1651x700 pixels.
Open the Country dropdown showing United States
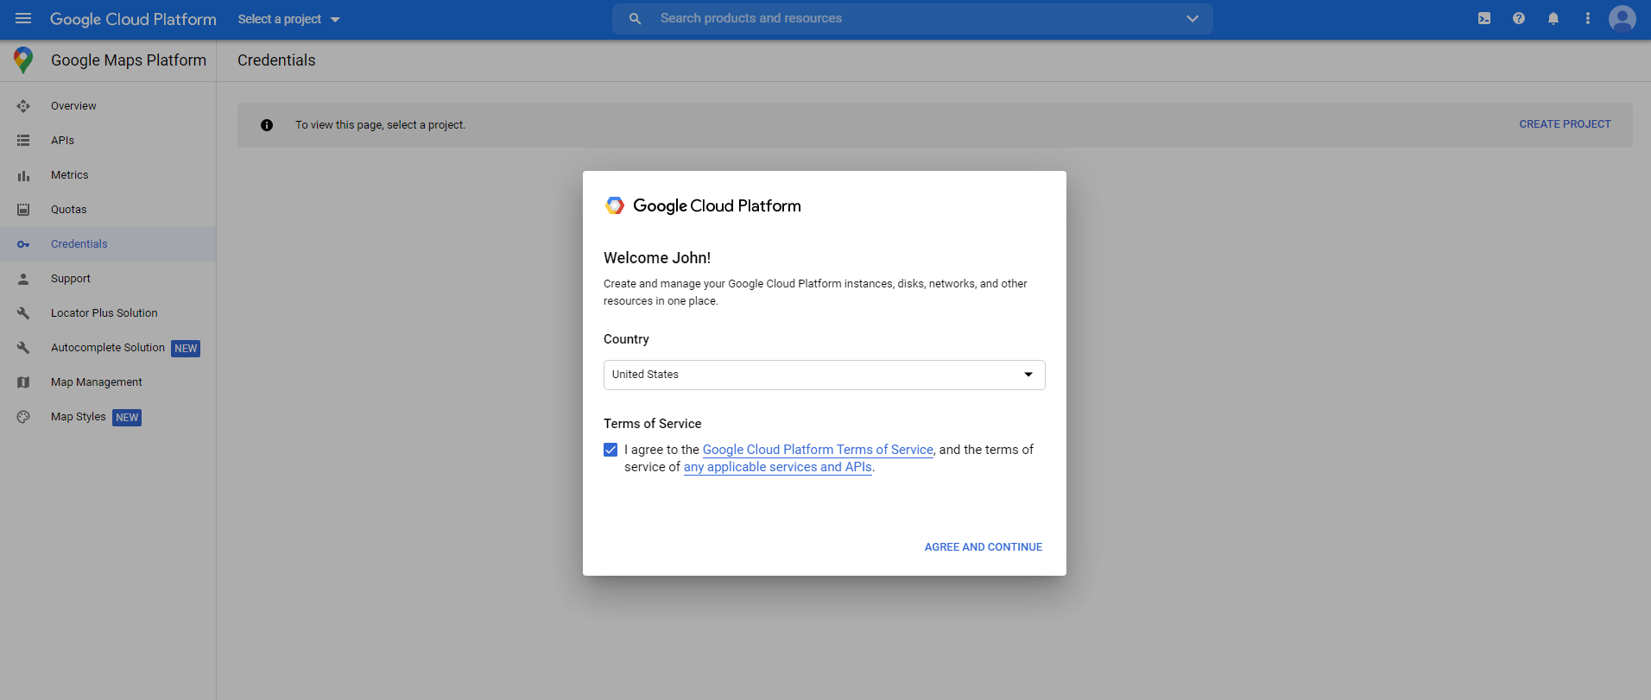[x=825, y=375]
